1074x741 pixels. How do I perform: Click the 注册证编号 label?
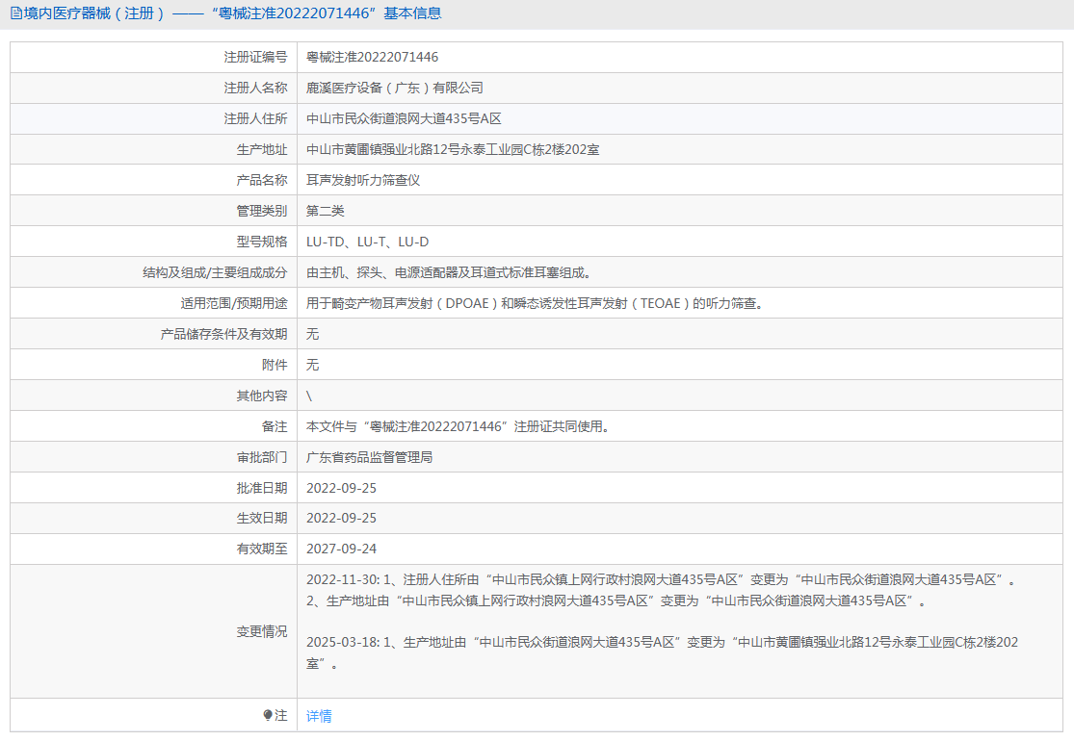click(x=255, y=57)
